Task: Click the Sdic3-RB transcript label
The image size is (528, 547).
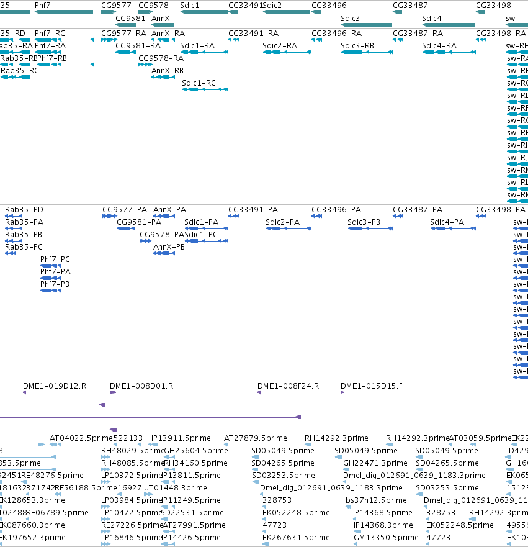Action: 357,46
